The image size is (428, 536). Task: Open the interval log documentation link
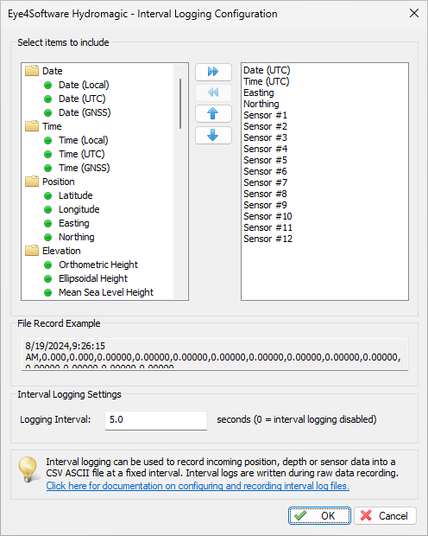pos(198,486)
